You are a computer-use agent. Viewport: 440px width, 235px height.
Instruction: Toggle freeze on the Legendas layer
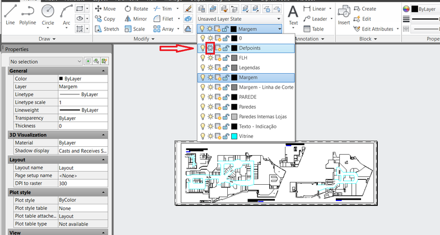(210, 68)
